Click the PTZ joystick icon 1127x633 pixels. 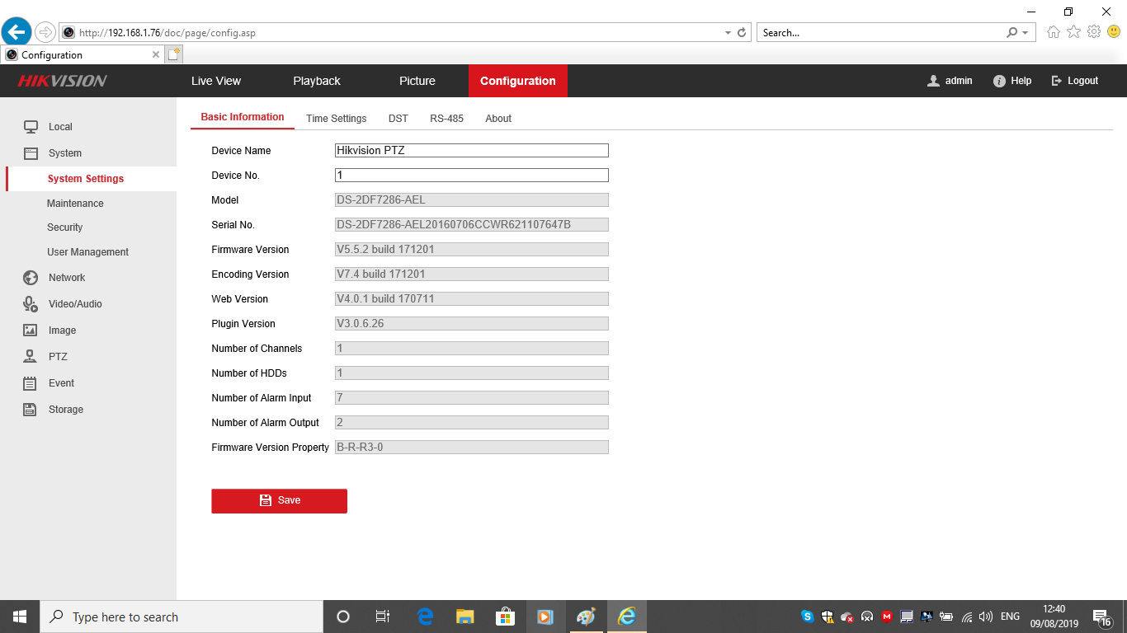coord(31,357)
